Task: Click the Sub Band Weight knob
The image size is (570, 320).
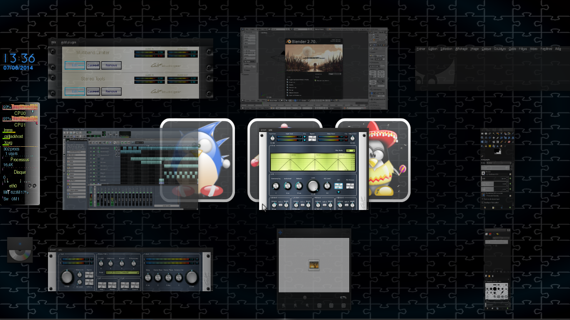Action: [287, 205]
